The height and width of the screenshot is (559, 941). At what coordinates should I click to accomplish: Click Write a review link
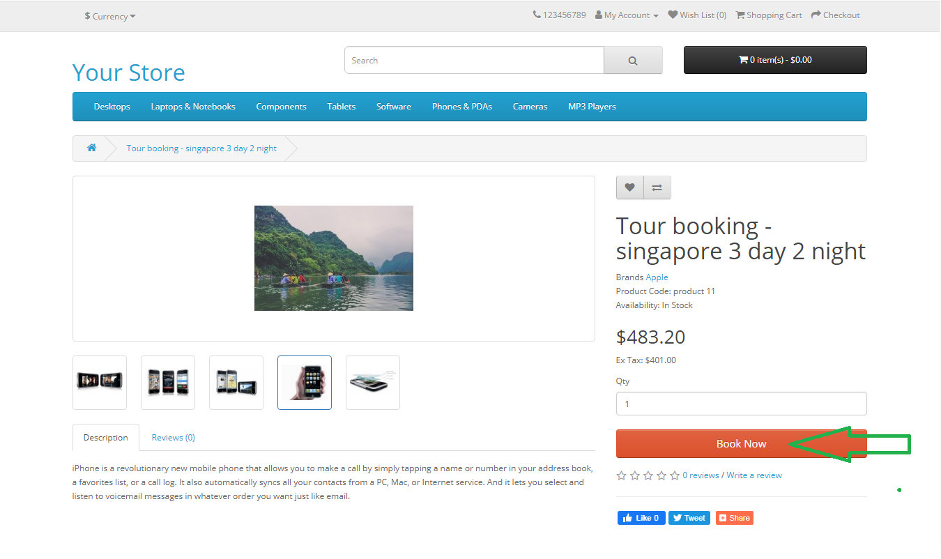(x=754, y=475)
